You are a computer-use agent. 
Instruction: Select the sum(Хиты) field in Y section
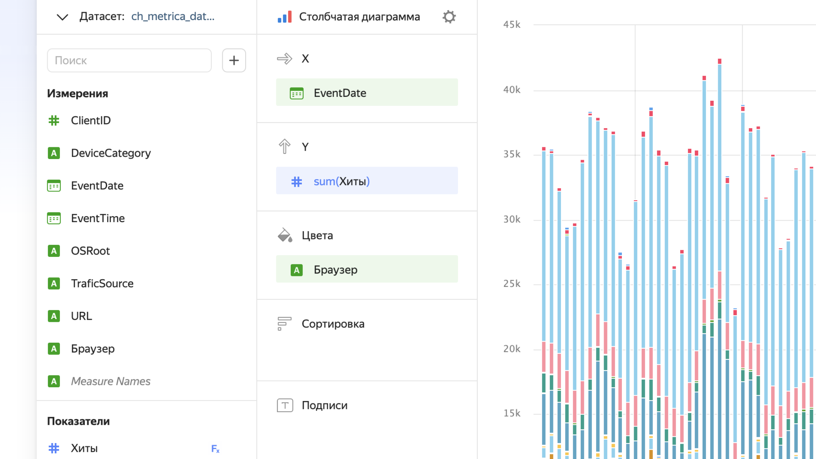click(367, 181)
